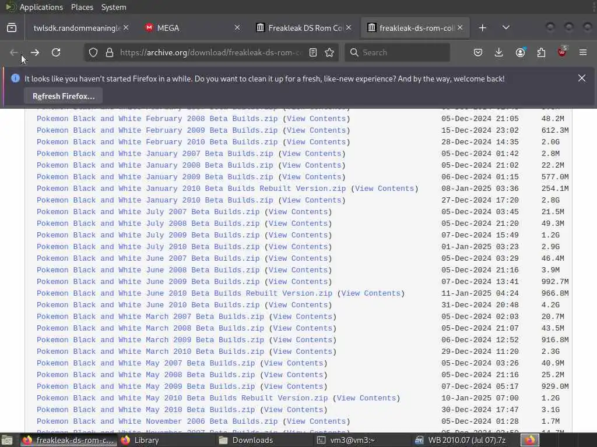This screenshot has width=597, height=447.
Task: Open the extensions puzzle icon
Action: click(542, 52)
